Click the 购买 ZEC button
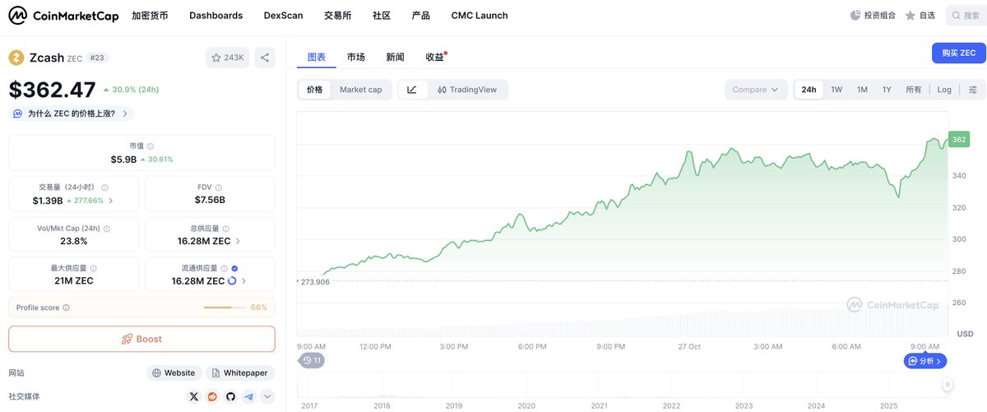The height and width of the screenshot is (412, 987). (x=958, y=53)
